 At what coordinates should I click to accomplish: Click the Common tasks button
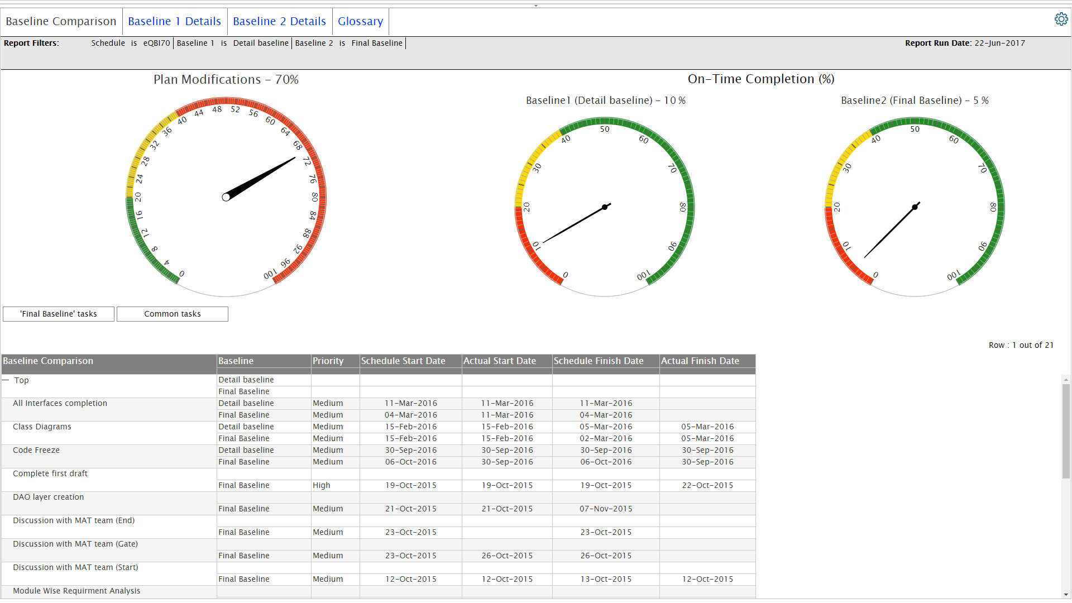[173, 314]
